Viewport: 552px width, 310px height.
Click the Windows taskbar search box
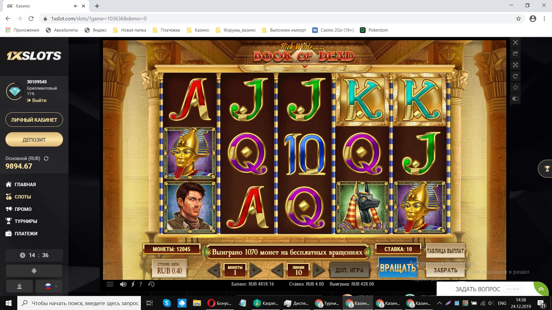click(x=79, y=303)
